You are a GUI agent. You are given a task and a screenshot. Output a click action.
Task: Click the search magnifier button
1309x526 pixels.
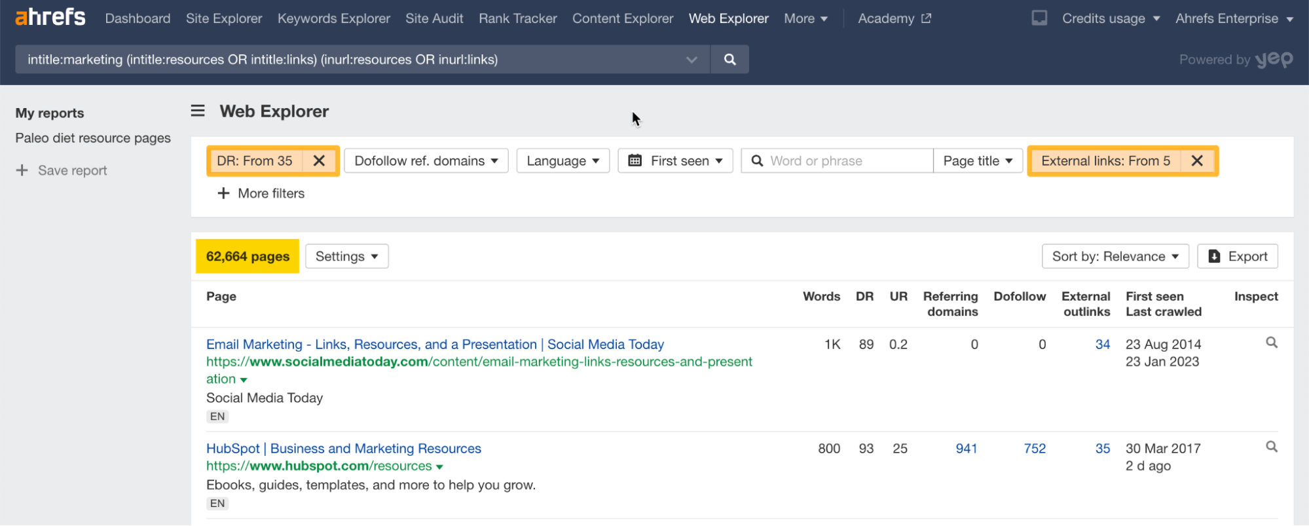pos(729,60)
